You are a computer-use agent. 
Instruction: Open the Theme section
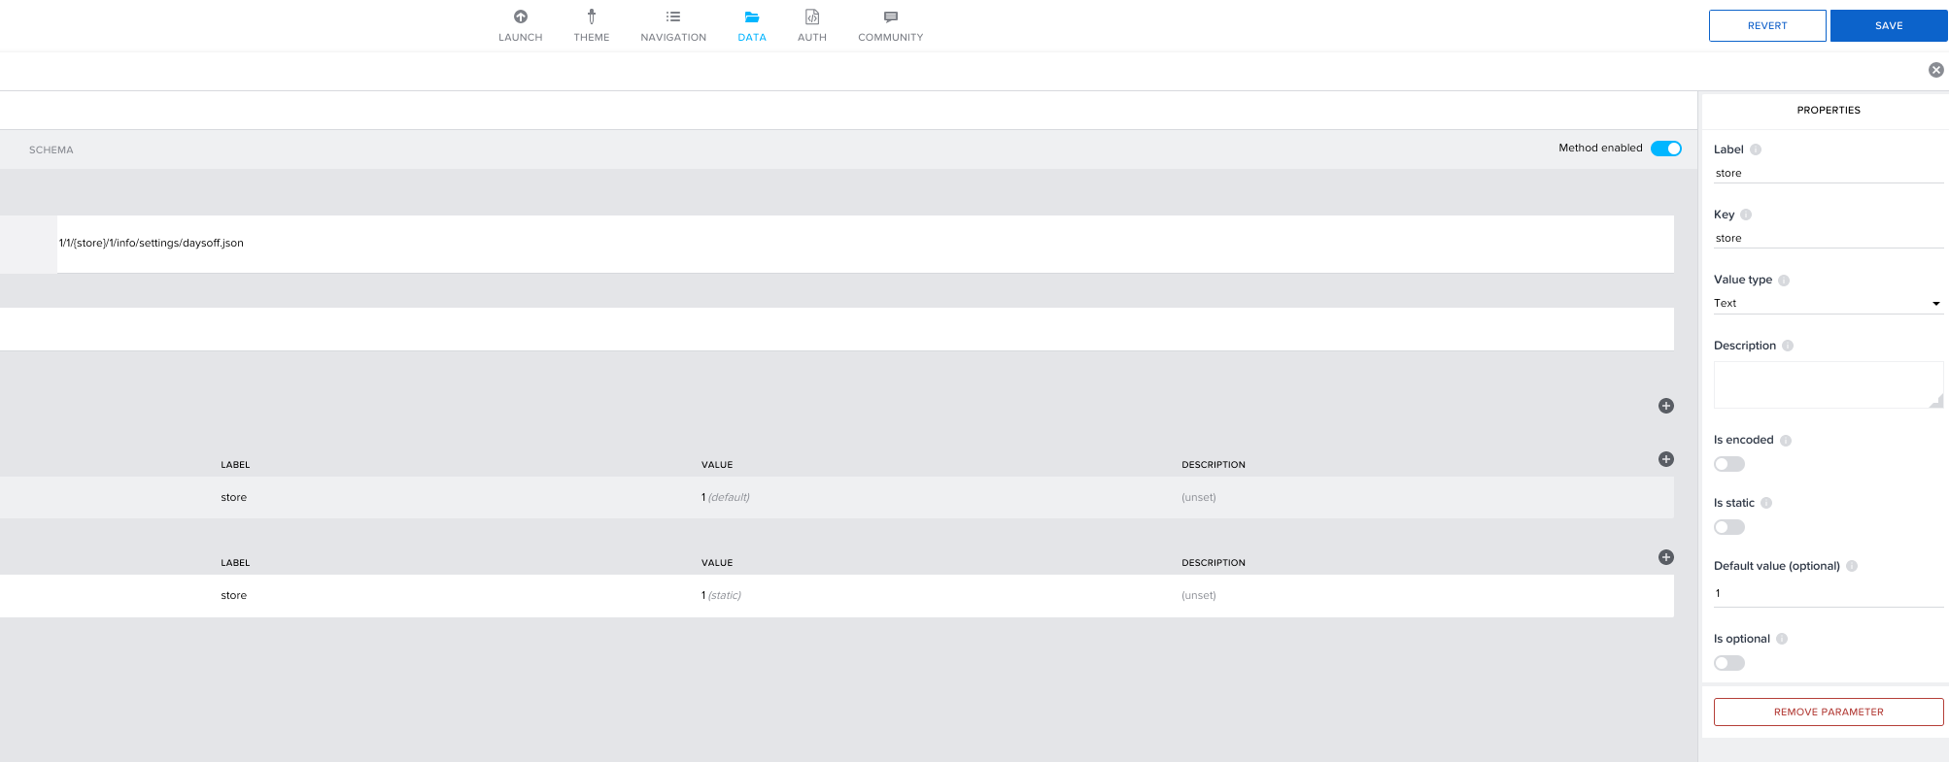click(591, 26)
